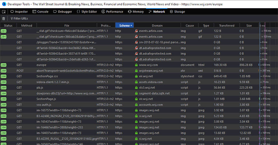Click the padlock icon for assets.vidora.com
278x145 pixels.
pyautogui.click(x=136, y=82)
